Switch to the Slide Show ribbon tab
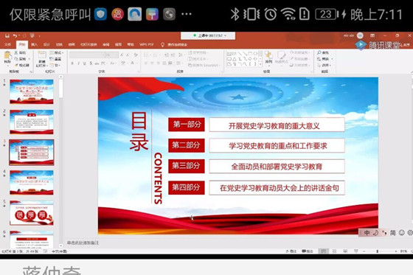Image resolution: width=413 pixels, height=275 pixels. click(x=88, y=44)
